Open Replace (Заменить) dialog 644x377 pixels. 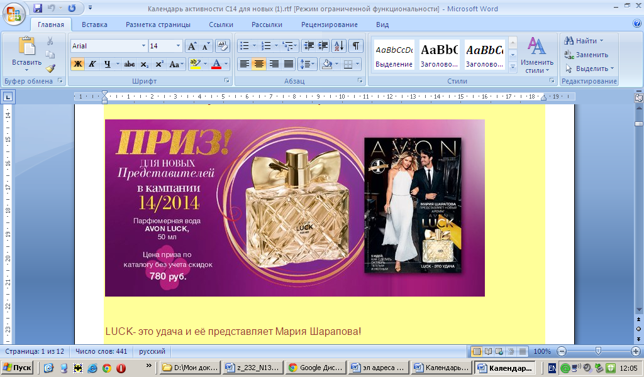(586, 55)
